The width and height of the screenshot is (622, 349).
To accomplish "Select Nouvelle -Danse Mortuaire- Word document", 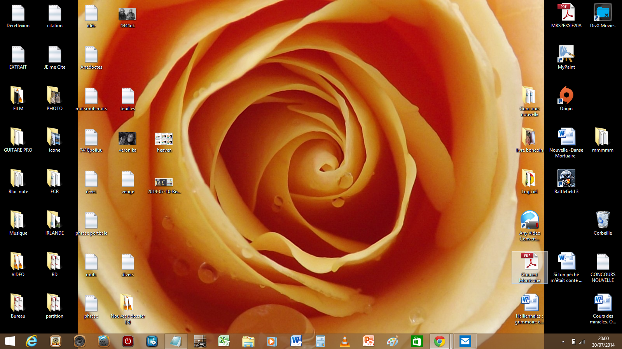I will click(566, 143).
